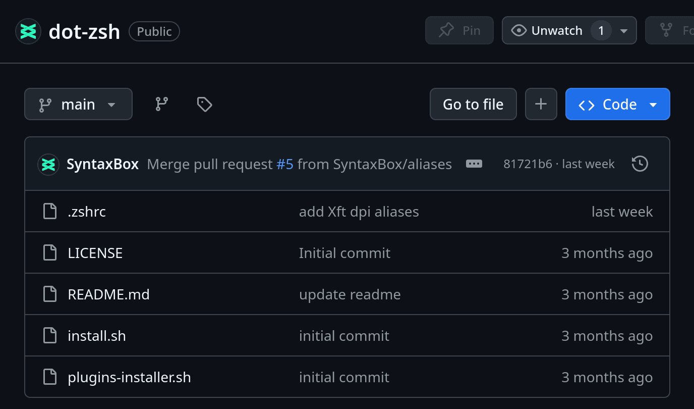Open pull request #5 link
Viewport: 694px width, 409px height.
tap(284, 164)
